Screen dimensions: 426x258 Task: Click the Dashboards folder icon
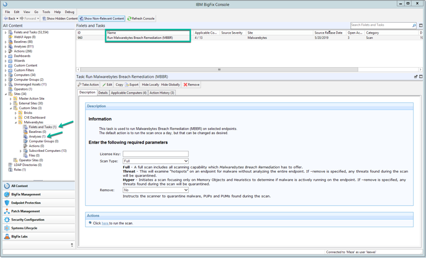(10, 56)
